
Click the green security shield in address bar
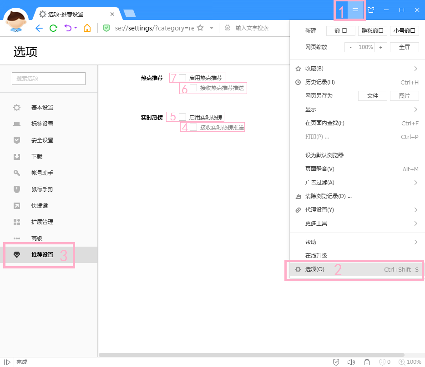click(106, 28)
